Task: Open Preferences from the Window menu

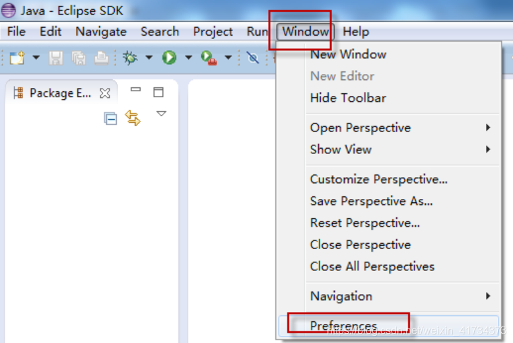Action: [389, 326]
